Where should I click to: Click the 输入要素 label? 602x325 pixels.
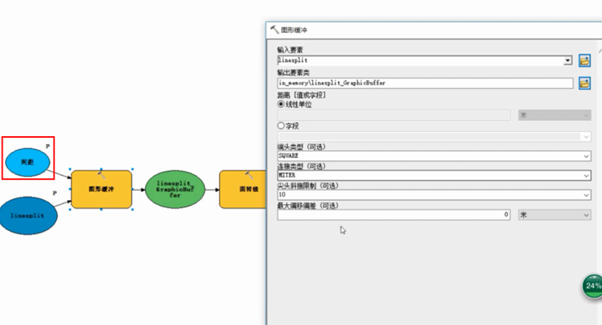coord(290,50)
